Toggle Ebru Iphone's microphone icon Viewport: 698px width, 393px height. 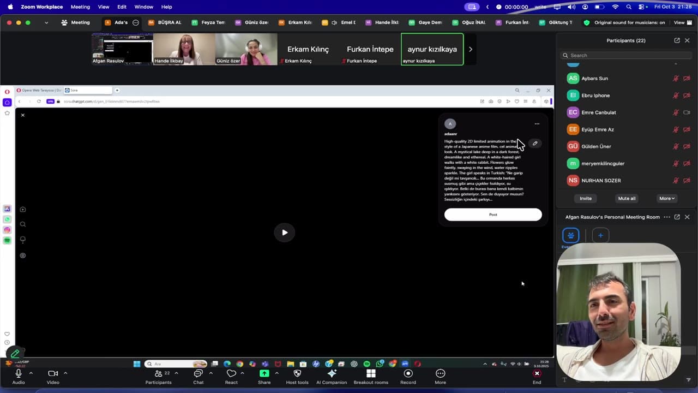(676, 96)
